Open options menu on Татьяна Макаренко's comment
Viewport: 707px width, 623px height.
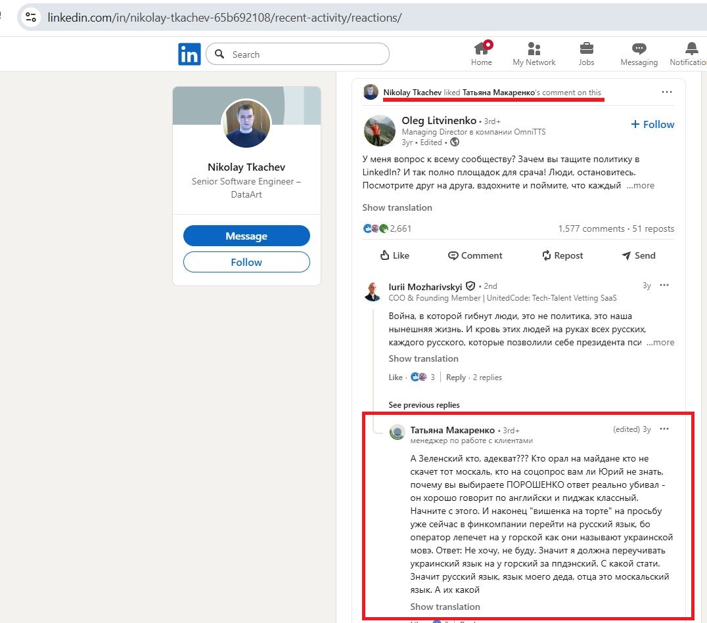pos(664,429)
